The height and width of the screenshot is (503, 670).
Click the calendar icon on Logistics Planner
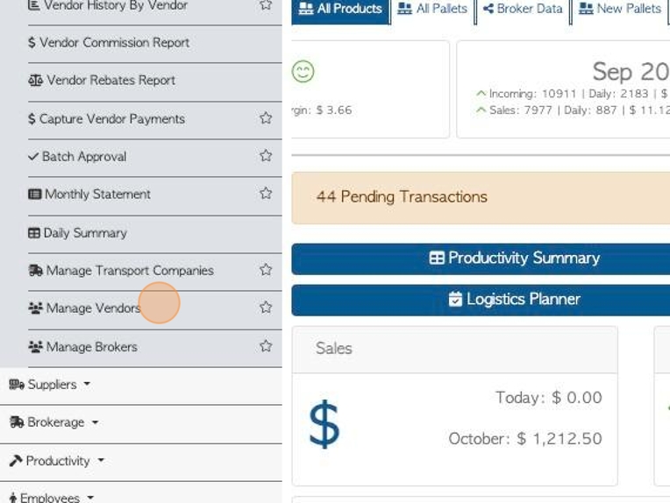click(x=455, y=299)
